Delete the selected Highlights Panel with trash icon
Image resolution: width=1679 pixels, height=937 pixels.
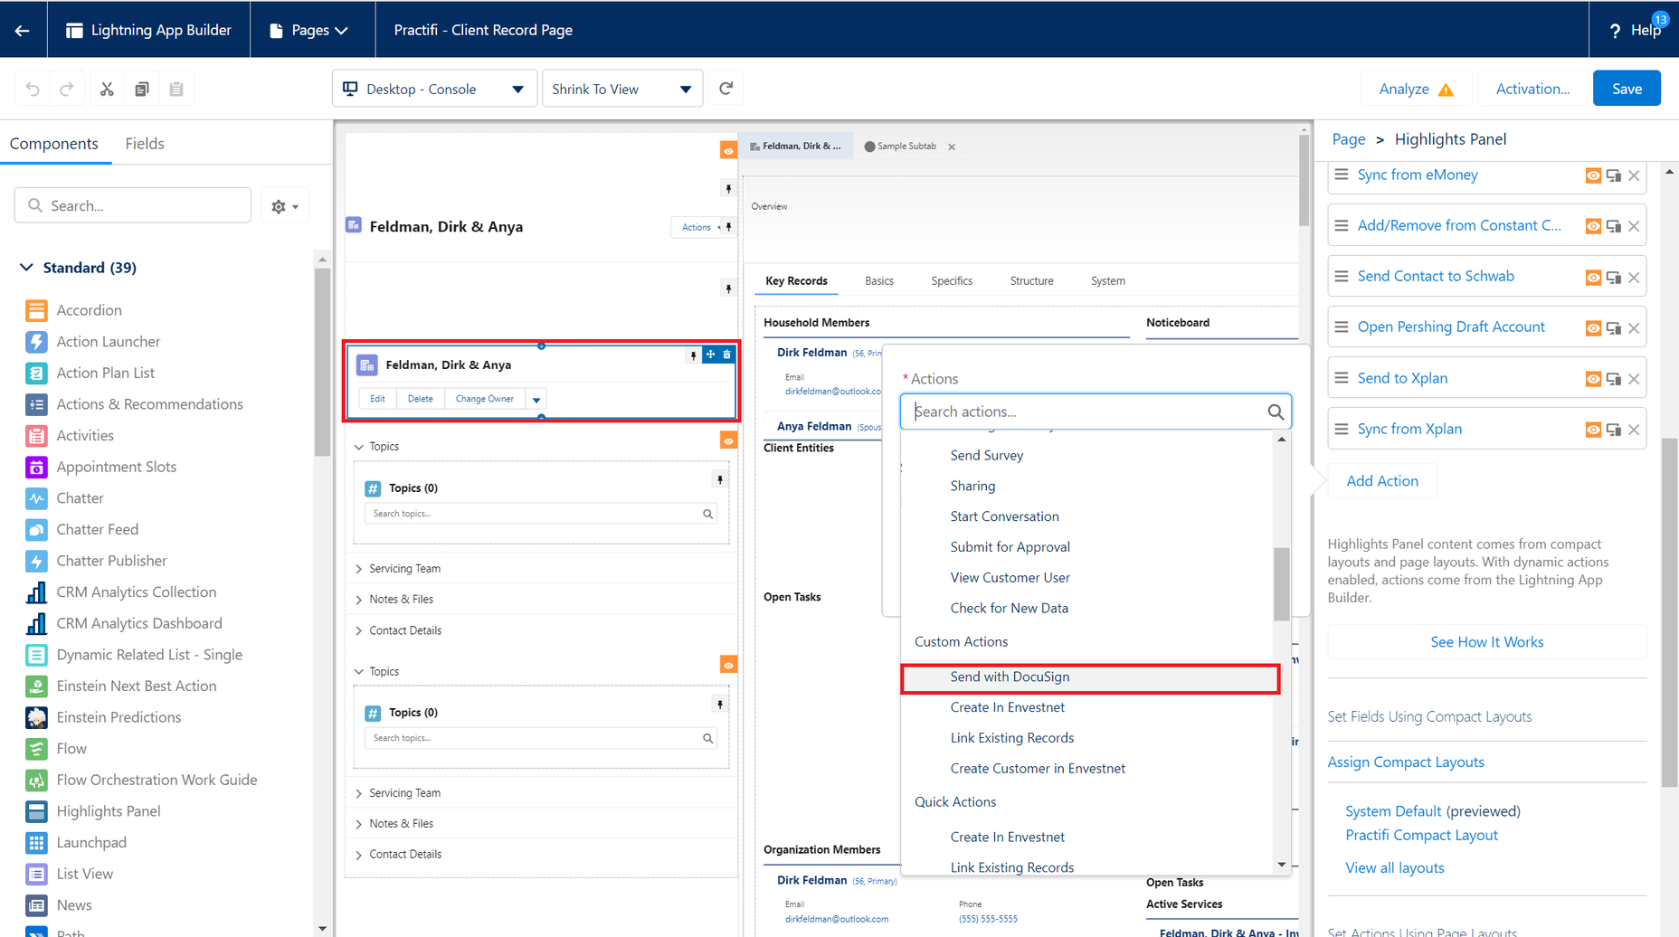pyautogui.click(x=726, y=355)
